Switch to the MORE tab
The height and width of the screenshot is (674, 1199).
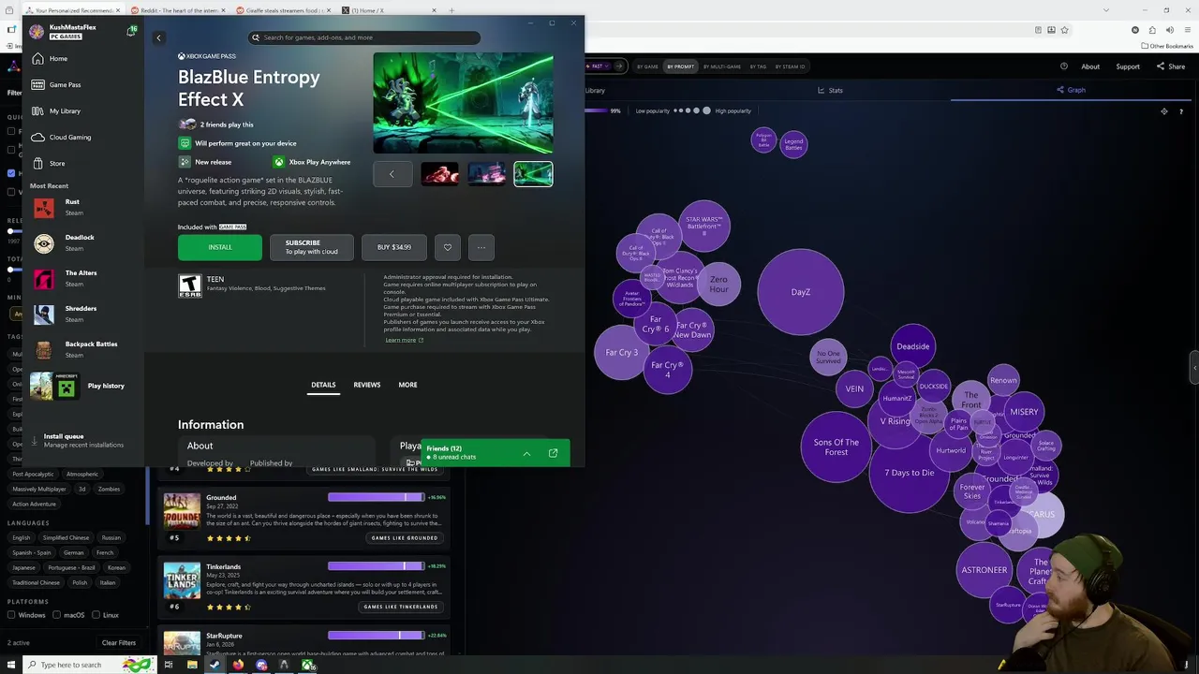pos(407,385)
